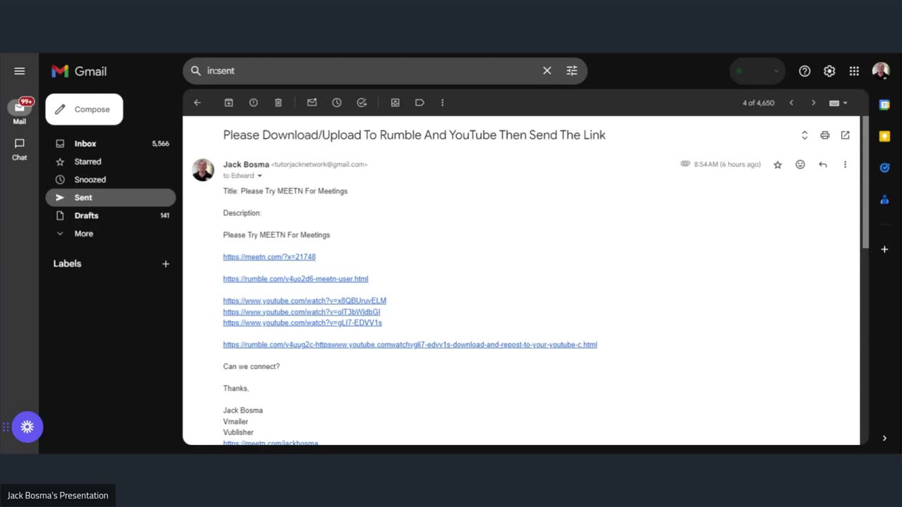Open Contacts side panel

click(884, 199)
